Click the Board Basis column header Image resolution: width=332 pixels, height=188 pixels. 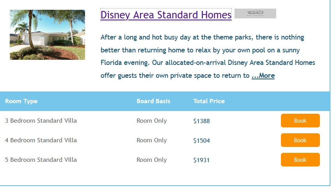[x=153, y=101]
